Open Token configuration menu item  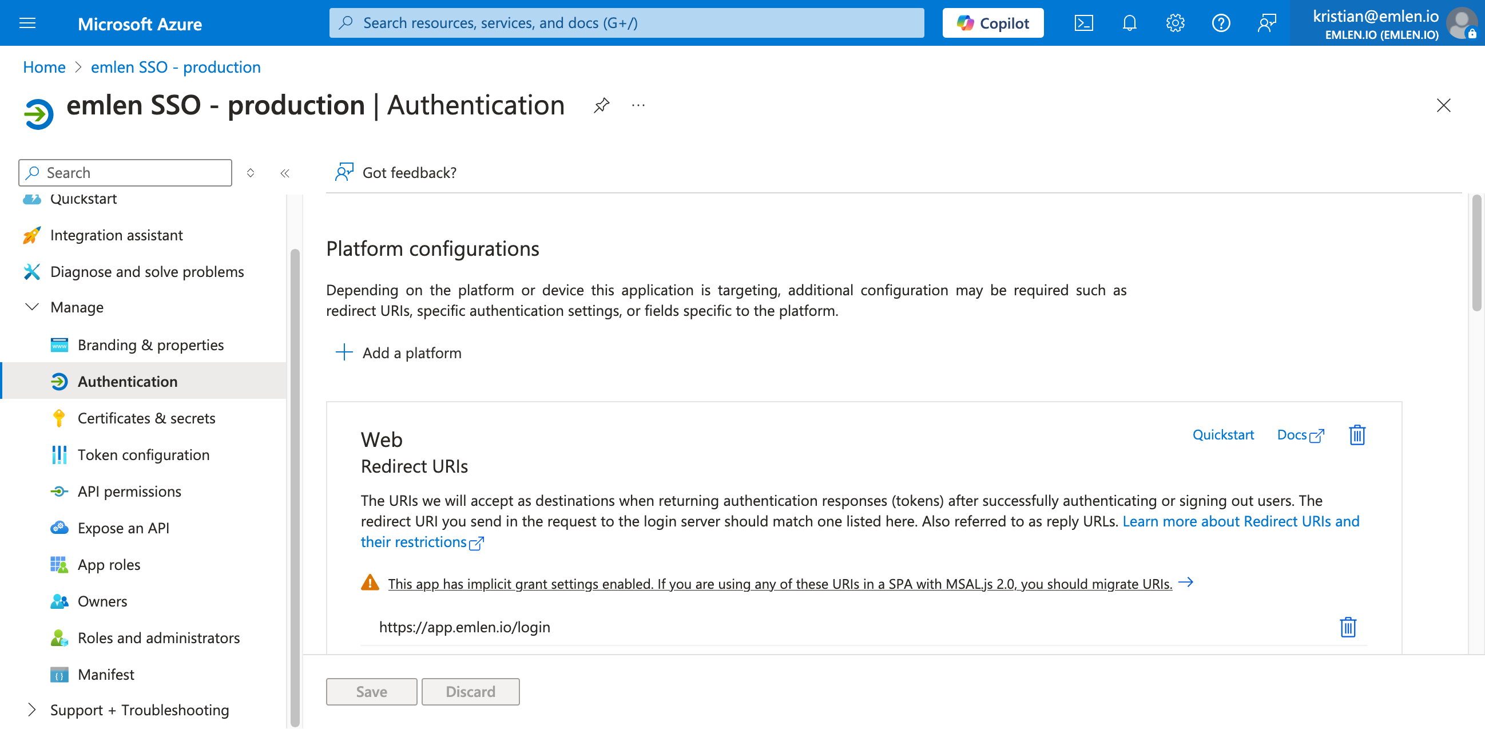pos(144,455)
